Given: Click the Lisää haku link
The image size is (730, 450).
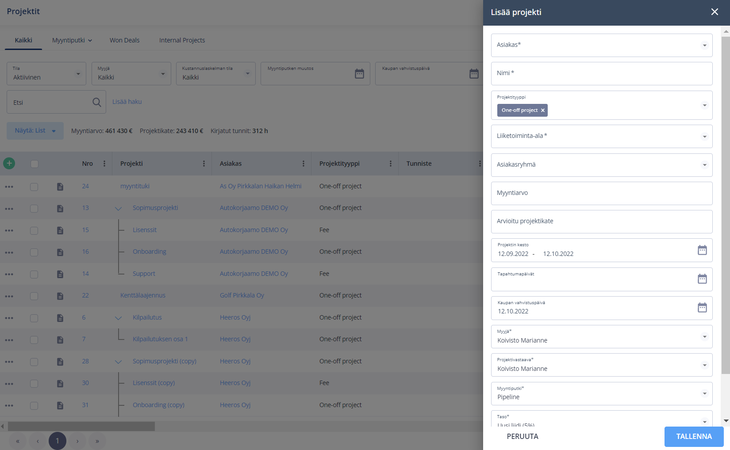Looking at the screenshot, I should (127, 102).
